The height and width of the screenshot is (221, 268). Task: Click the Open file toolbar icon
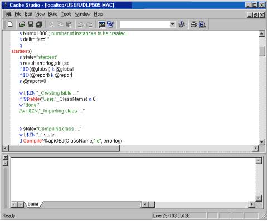tap(22, 24)
